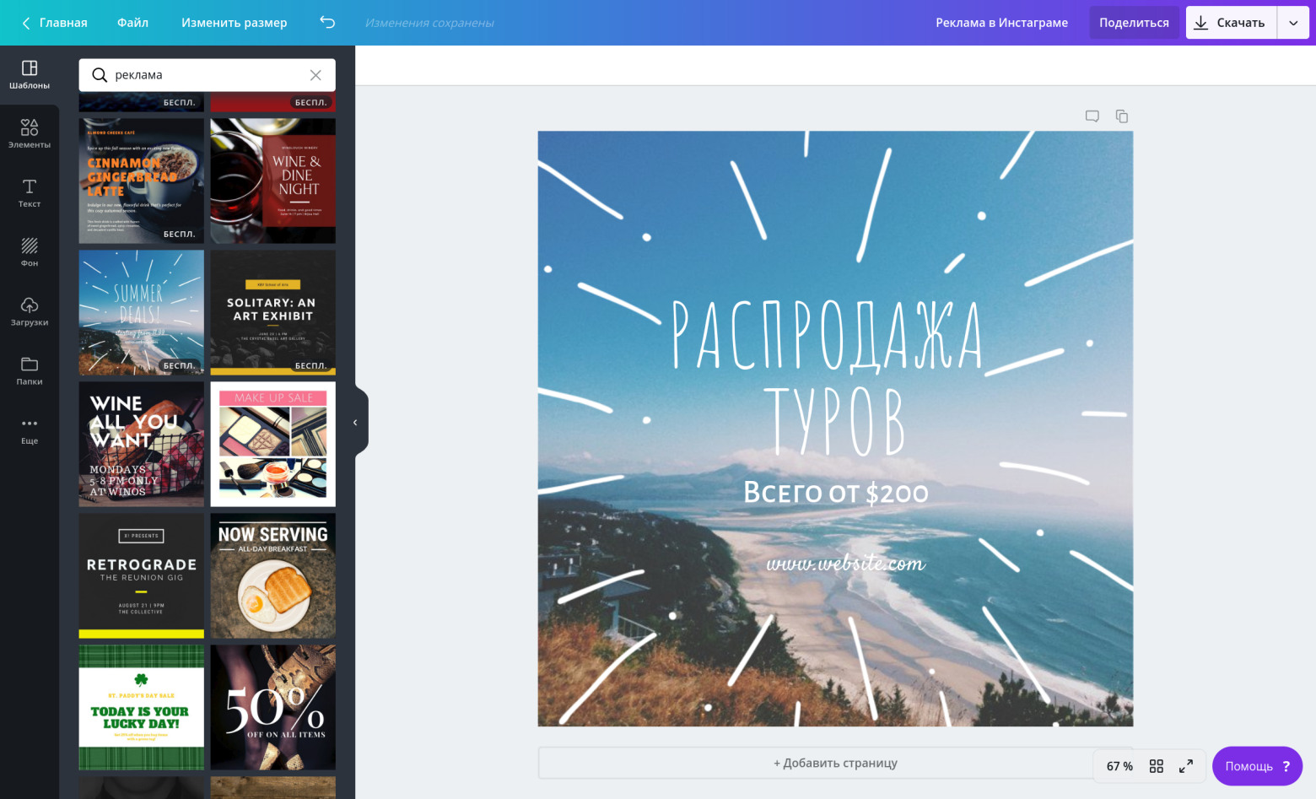Open the Изменить размер menu
Image resolution: width=1316 pixels, height=799 pixels.
click(x=234, y=23)
